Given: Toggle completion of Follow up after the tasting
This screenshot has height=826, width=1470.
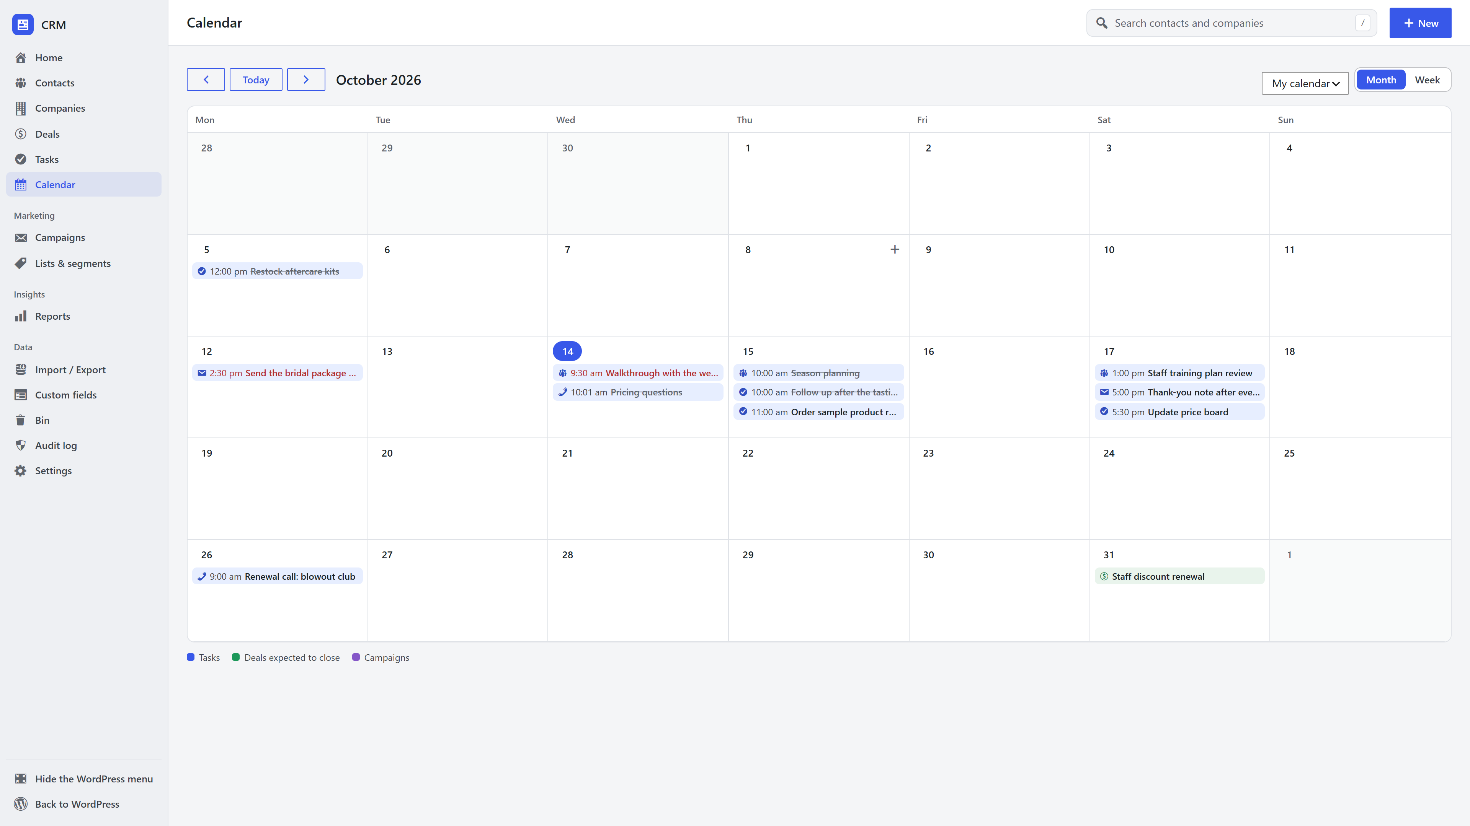Looking at the screenshot, I should (743, 392).
